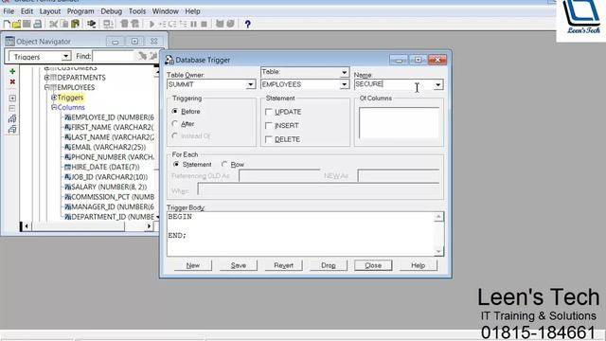Open the File menu
The image size is (606, 341).
click(9, 11)
